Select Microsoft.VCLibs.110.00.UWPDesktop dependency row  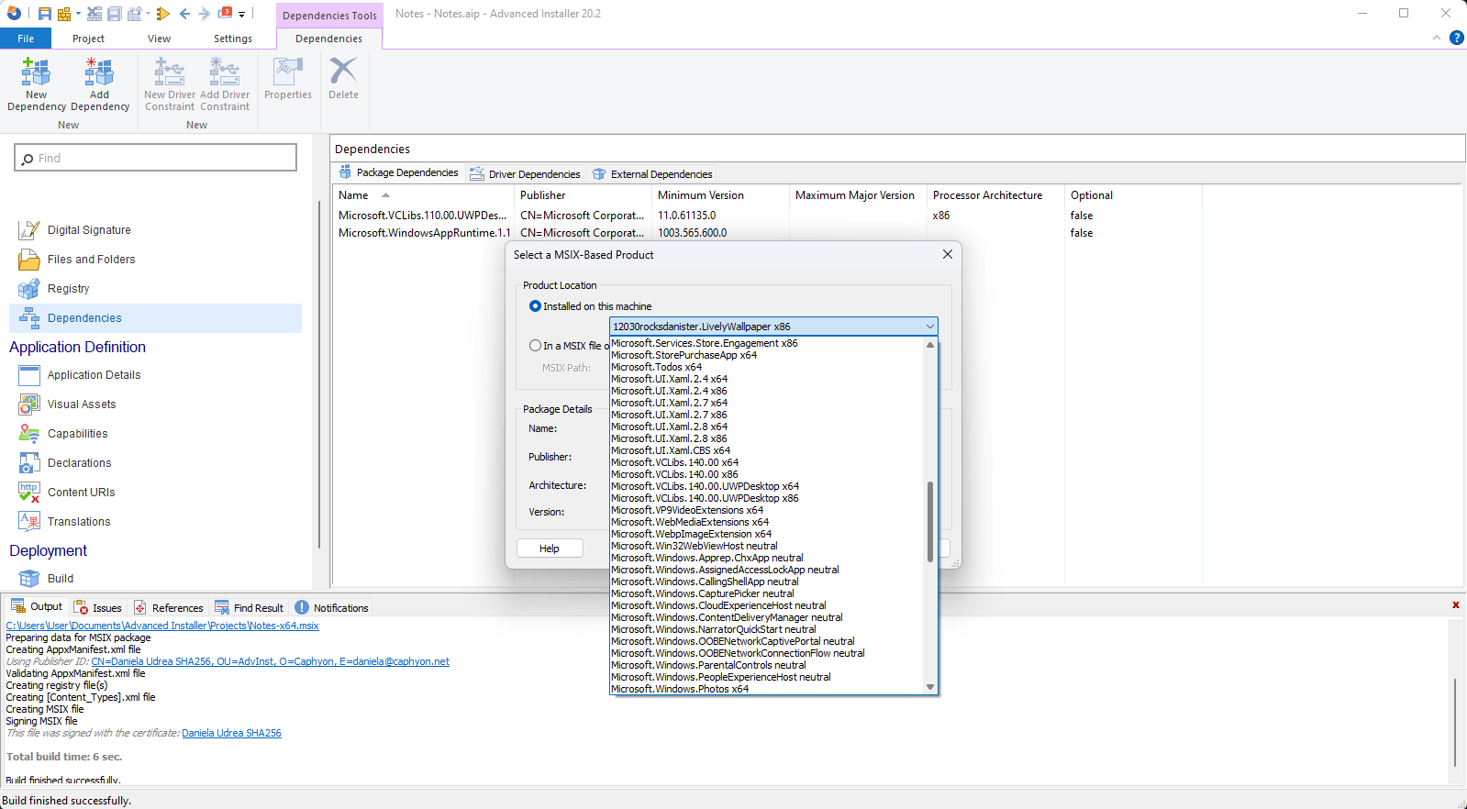click(x=766, y=216)
